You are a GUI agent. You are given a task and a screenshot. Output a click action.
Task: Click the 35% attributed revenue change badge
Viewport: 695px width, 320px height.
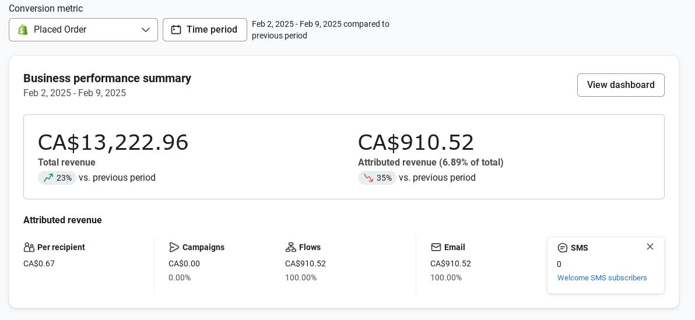[x=377, y=178]
